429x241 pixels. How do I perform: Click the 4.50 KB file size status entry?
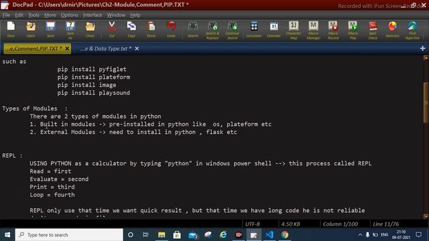click(x=290, y=224)
